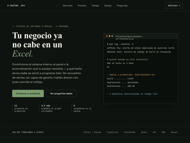Click the '$ git log --oneline -5' line

[x=120, y=44]
